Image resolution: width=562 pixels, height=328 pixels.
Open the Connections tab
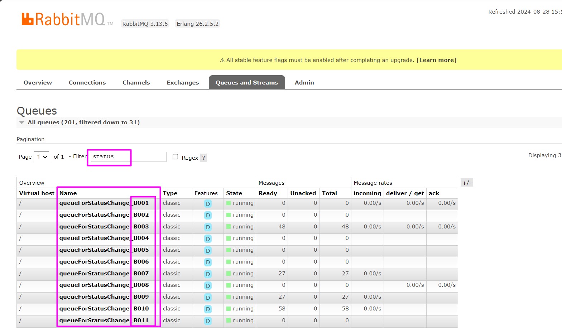pos(87,82)
